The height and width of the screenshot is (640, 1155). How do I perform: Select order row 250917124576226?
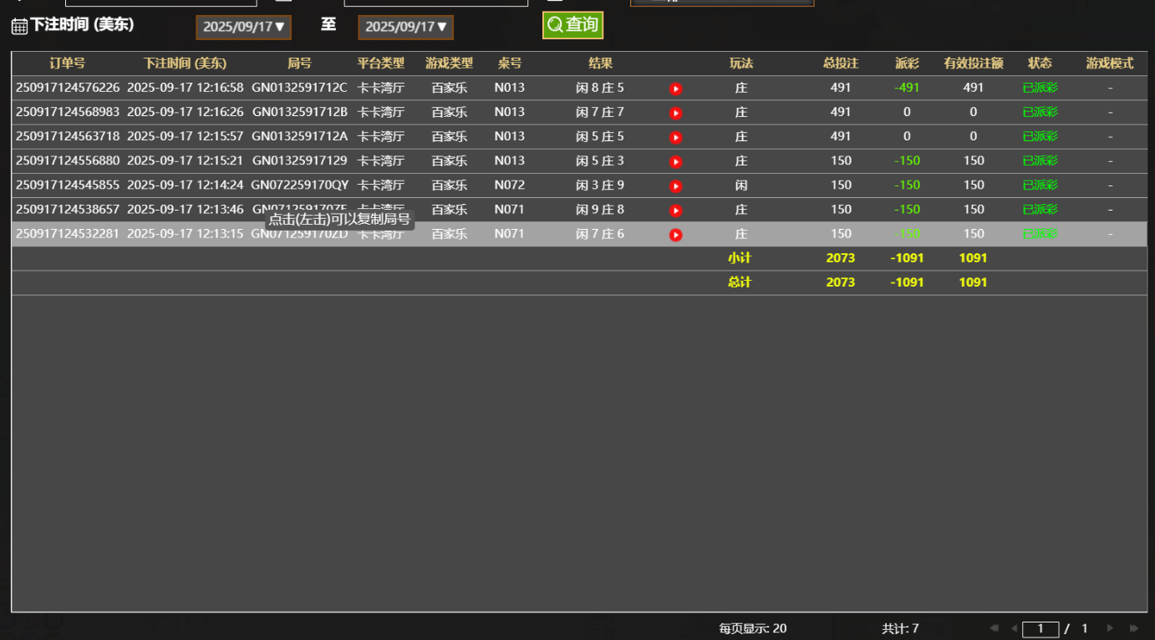[68, 88]
